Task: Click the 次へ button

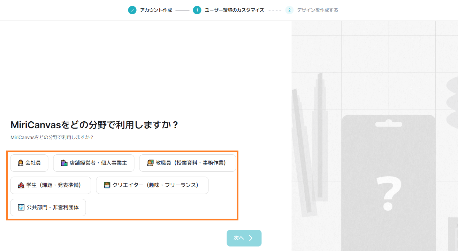Action: tap(244, 238)
